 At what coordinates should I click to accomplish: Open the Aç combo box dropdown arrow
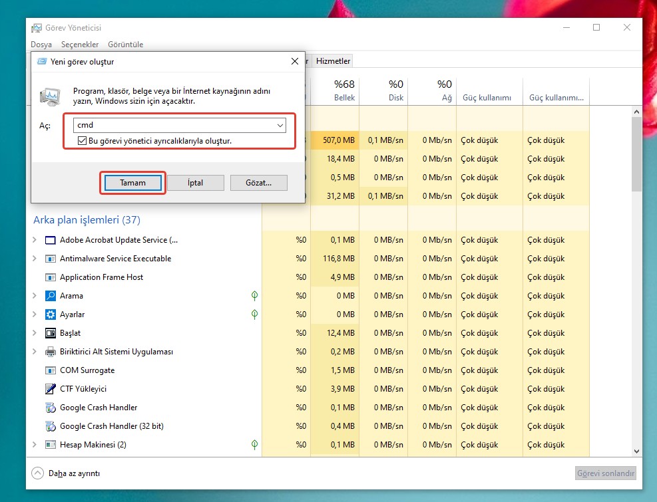[x=280, y=125]
